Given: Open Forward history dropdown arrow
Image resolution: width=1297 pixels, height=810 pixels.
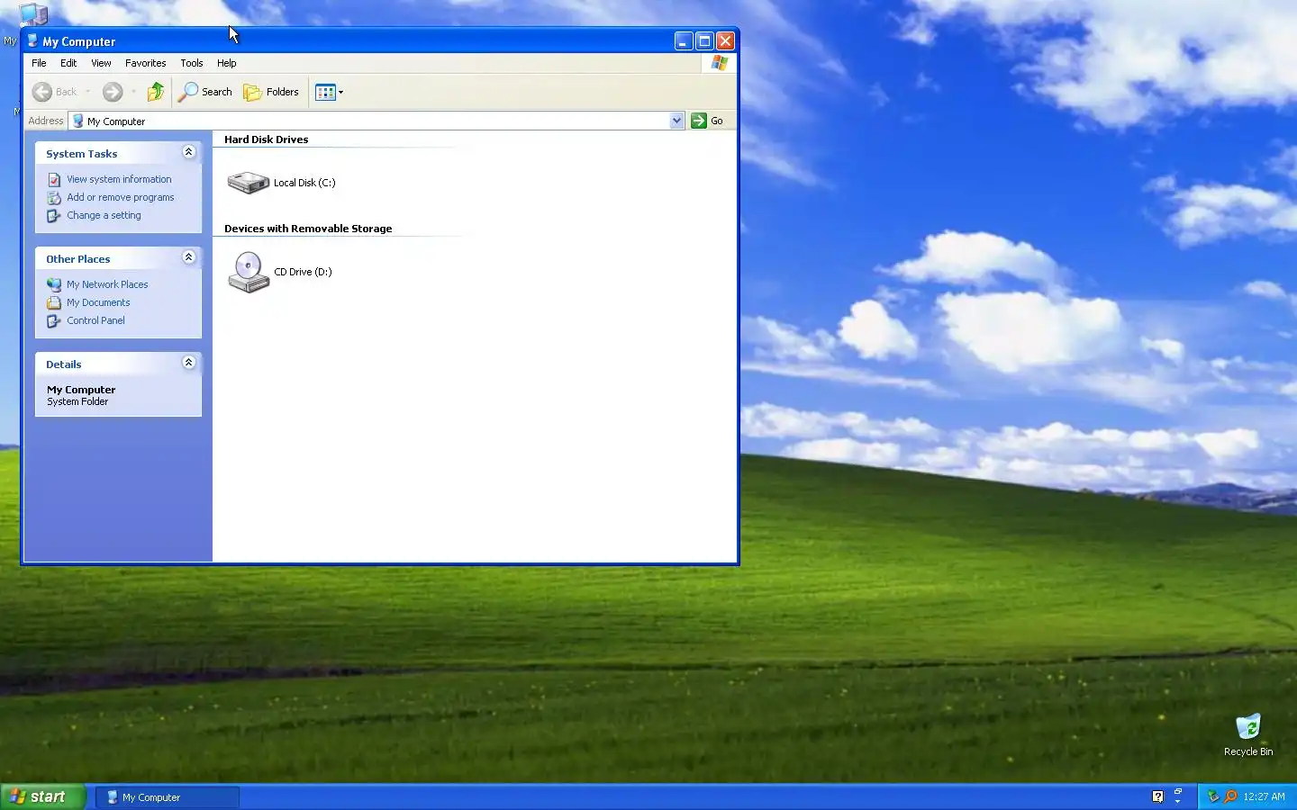Looking at the screenshot, I should tap(133, 92).
